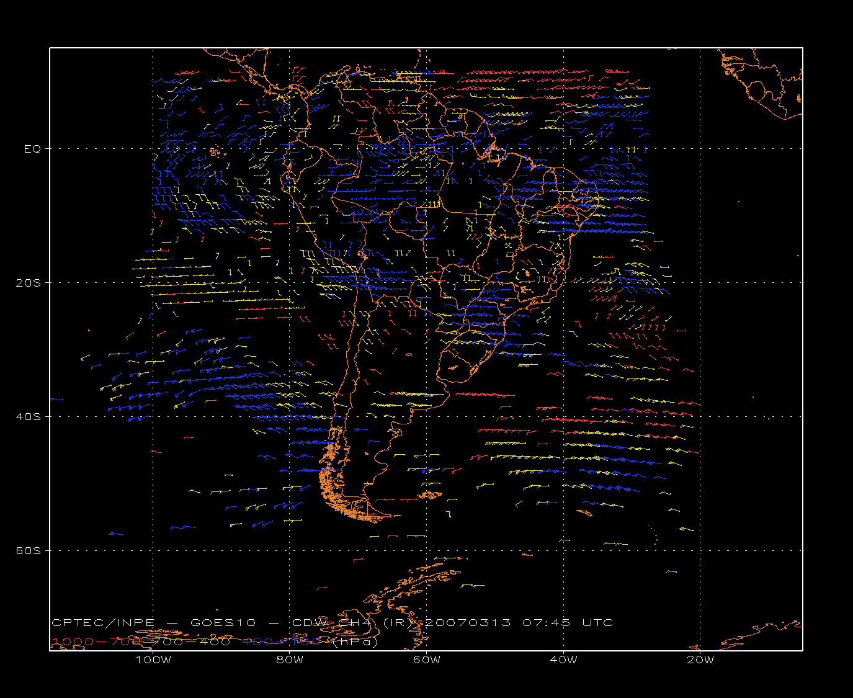Image resolution: width=853 pixels, height=698 pixels.
Task: Click the 60W longitude label
Action: (x=427, y=660)
